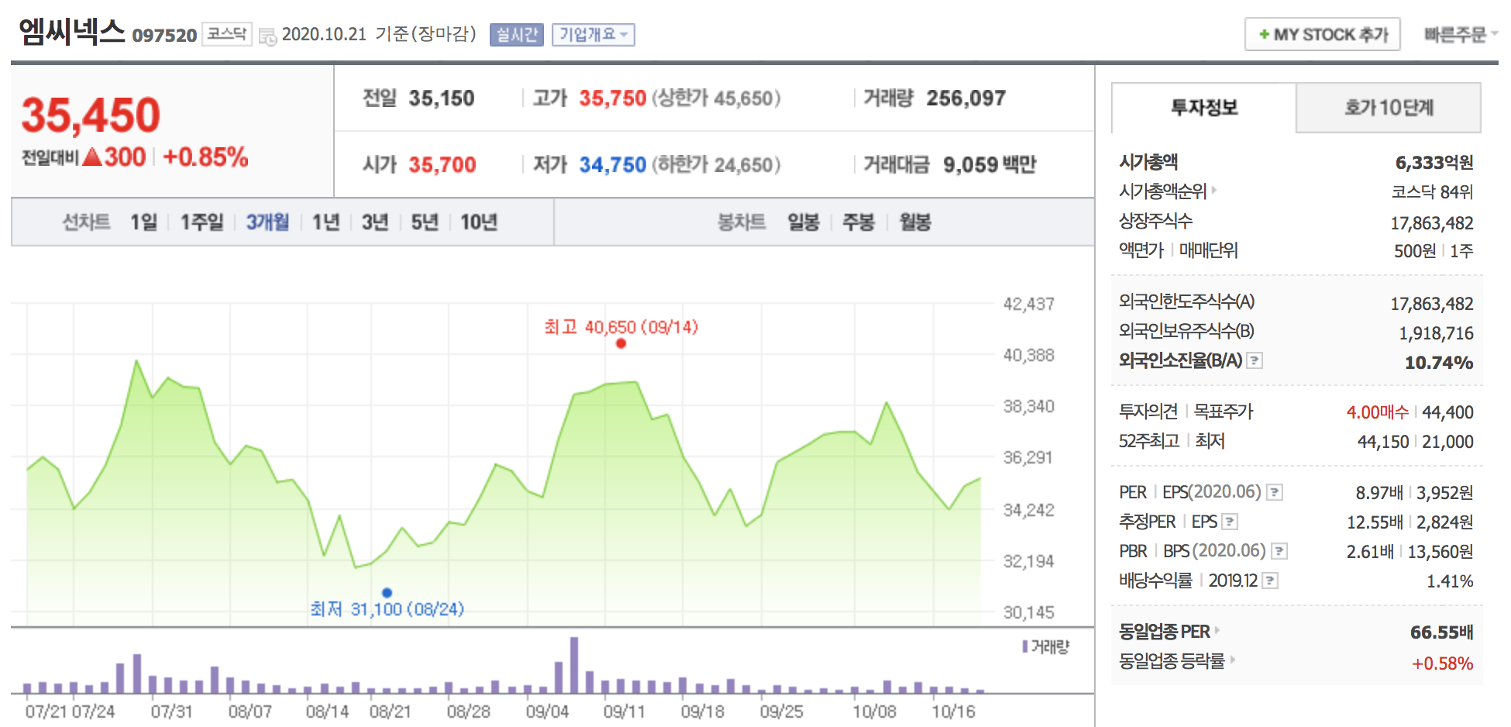Click the stock code 097520
This screenshot has height=727, width=1511.
point(164,36)
